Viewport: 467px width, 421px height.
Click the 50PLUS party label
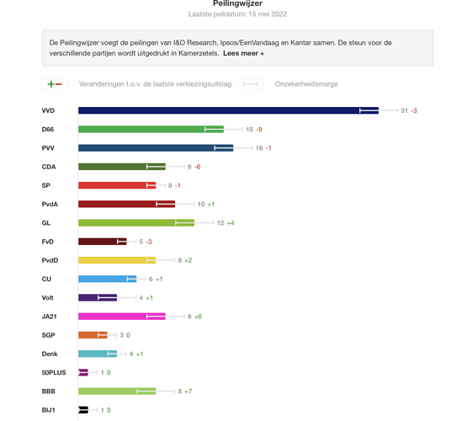click(54, 373)
